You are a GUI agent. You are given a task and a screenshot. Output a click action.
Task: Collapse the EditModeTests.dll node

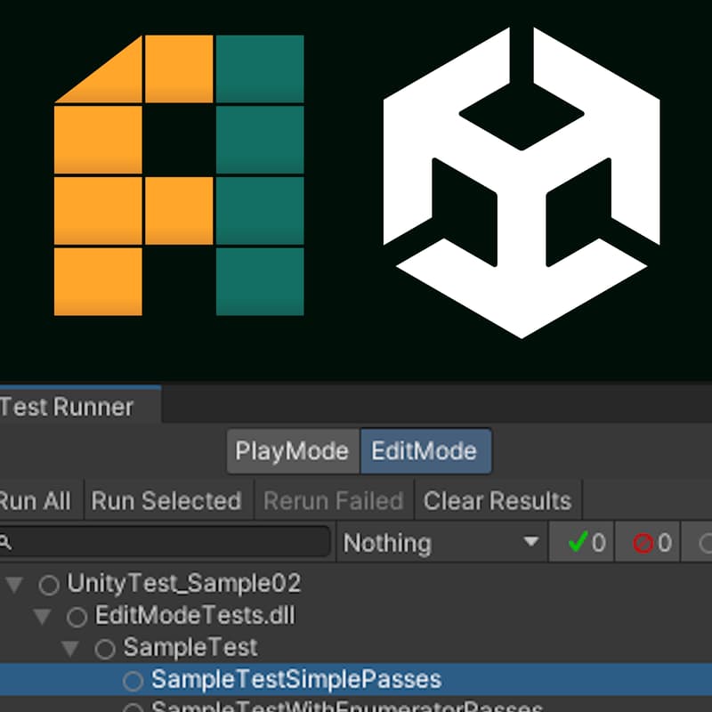[x=42, y=616]
